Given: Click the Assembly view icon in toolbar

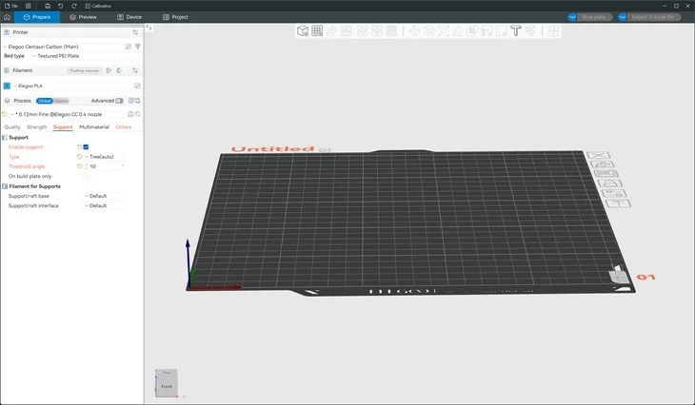Looking at the screenshot, I should click(553, 30).
